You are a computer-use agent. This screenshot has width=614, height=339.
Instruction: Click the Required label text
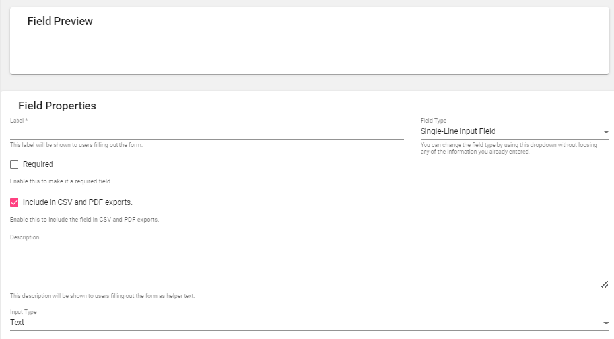38,164
